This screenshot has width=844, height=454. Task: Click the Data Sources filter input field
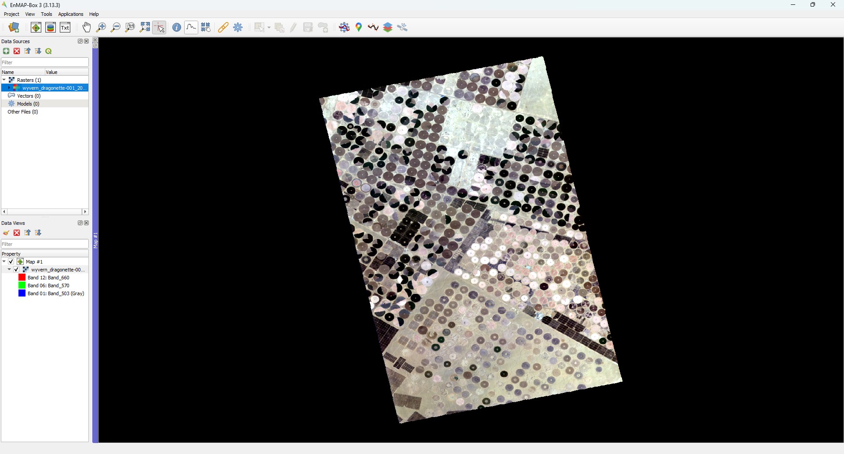[45, 62]
